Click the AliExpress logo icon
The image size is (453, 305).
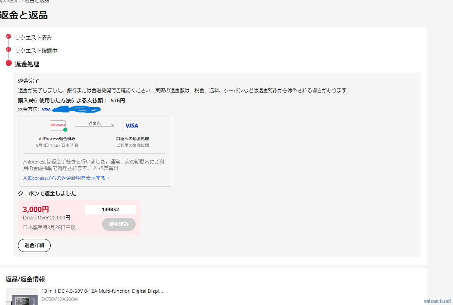click(58, 125)
